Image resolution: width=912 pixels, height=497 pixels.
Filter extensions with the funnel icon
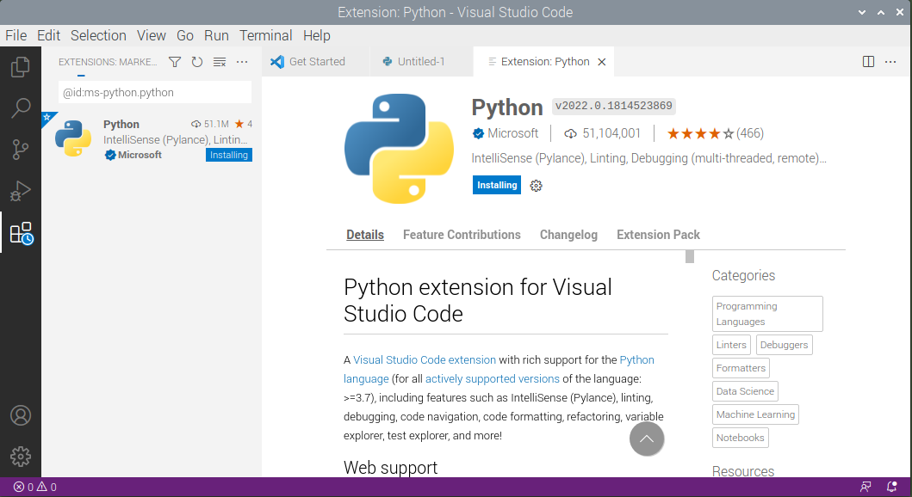pyautogui.click(x=175, y=62)
